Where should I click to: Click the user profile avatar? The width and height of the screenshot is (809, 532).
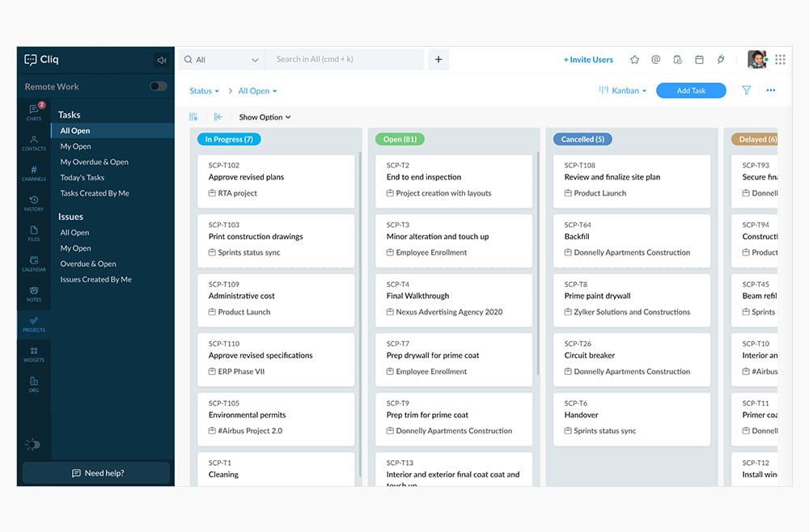(757, 60)
